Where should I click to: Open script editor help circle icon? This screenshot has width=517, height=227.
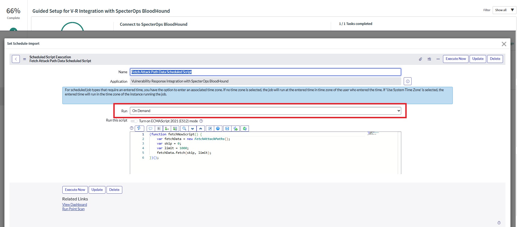point(132,128)
